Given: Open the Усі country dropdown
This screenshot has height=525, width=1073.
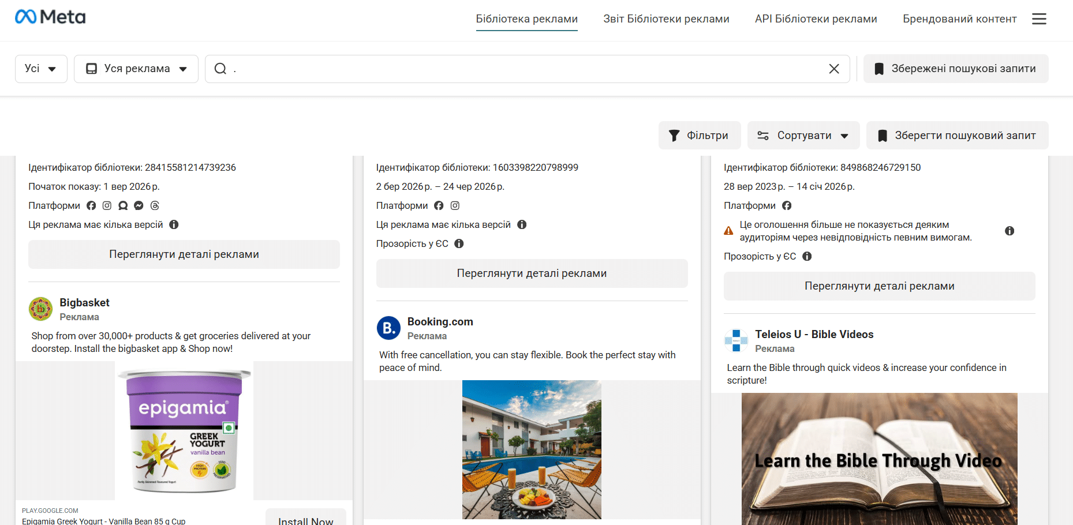Looking at the screenshot, I should tap(41, 69).
